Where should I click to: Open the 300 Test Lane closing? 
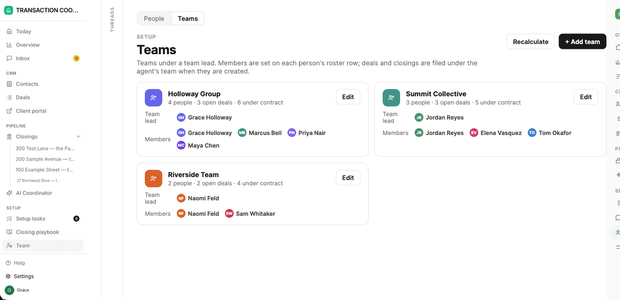pos(46,149)
